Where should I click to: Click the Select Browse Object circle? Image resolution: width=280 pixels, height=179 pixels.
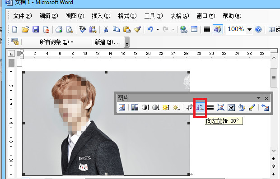click(x=274, y=166)
